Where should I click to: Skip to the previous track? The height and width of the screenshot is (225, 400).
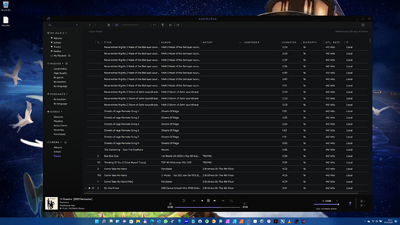click(202, 201)
